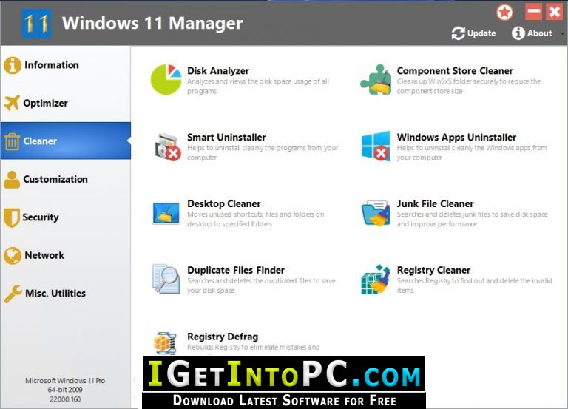Open Junk File Cleaner title text
Image resolution: width=568 pixels, height=409 pixels.
pyautogui.click(x=435, y=203)
